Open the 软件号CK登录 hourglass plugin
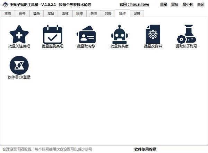Screen dimensions: 208x153 [19, 65]
